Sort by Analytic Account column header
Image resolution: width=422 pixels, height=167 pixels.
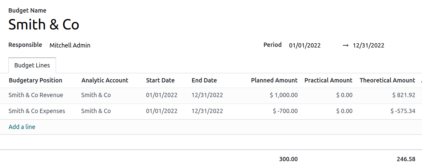tap(105, 80)
